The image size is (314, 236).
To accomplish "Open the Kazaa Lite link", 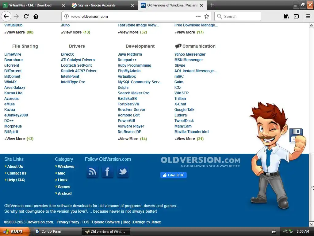I will point(13,93).
